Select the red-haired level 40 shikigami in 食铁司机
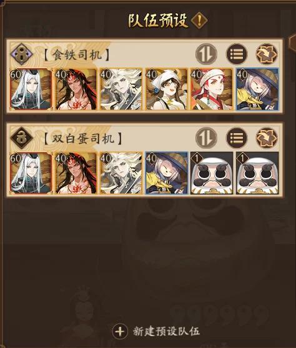 click(x=76, y=89)
